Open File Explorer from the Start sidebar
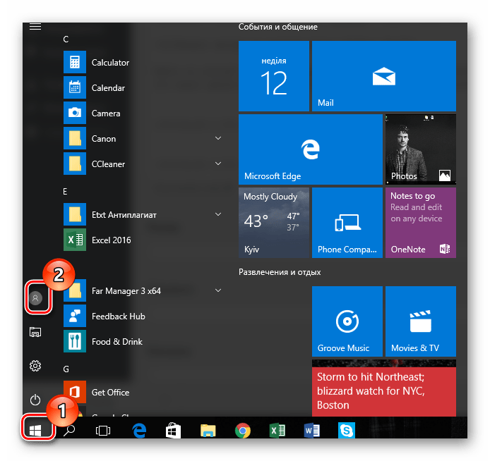 pos(35,332)
